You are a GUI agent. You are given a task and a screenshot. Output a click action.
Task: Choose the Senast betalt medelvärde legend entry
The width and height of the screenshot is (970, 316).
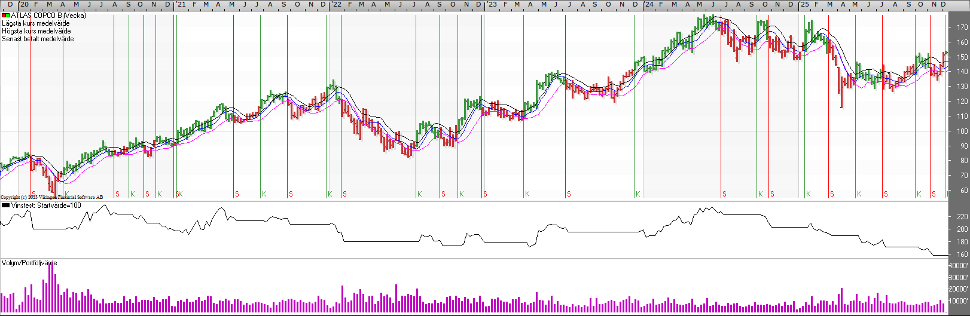38,39
